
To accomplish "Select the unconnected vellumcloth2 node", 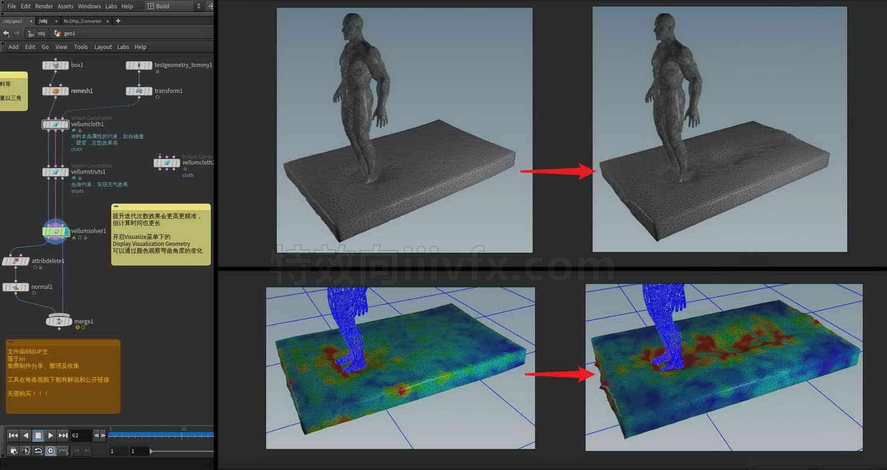I will [x=167, y=163].
